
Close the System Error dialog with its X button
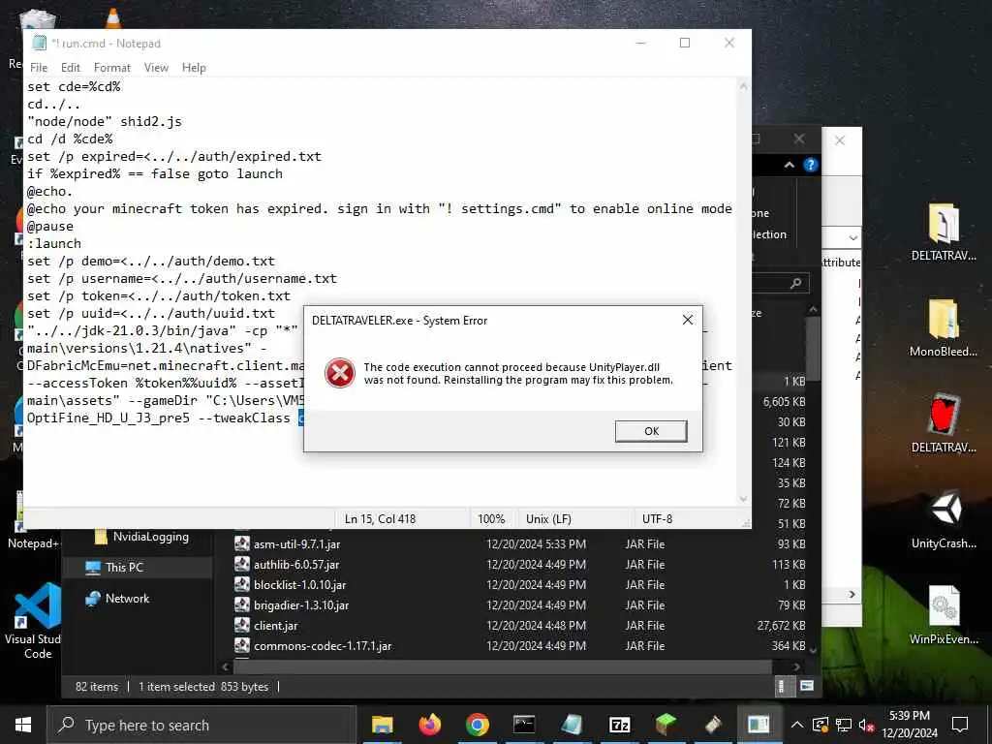[688, 320]
